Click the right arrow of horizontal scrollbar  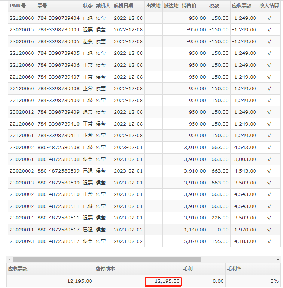click(x=277, y=259)
